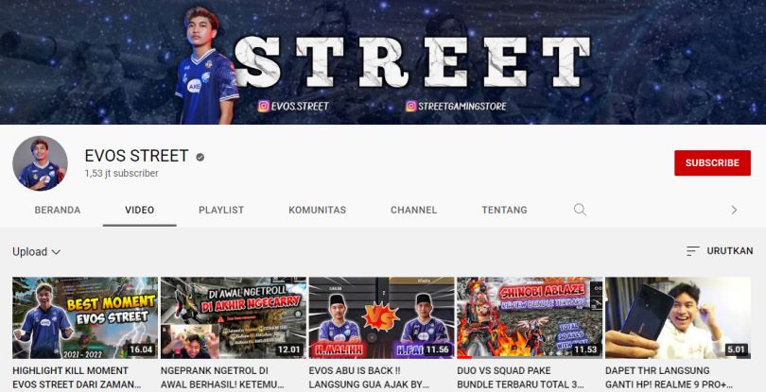Click the EVOS STREET channel avatar

(x=40, y=163)
